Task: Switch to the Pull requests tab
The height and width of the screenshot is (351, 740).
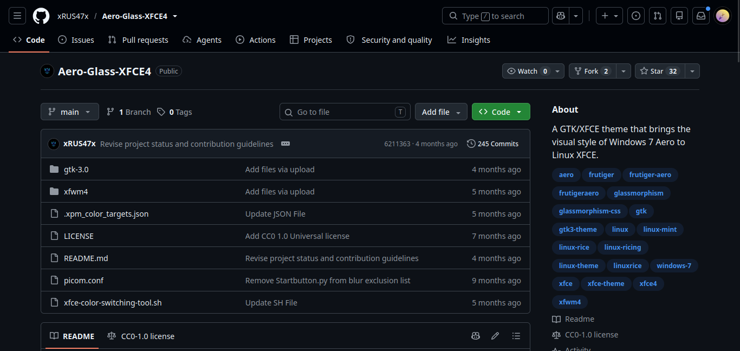Action: [x=138, y=40]
